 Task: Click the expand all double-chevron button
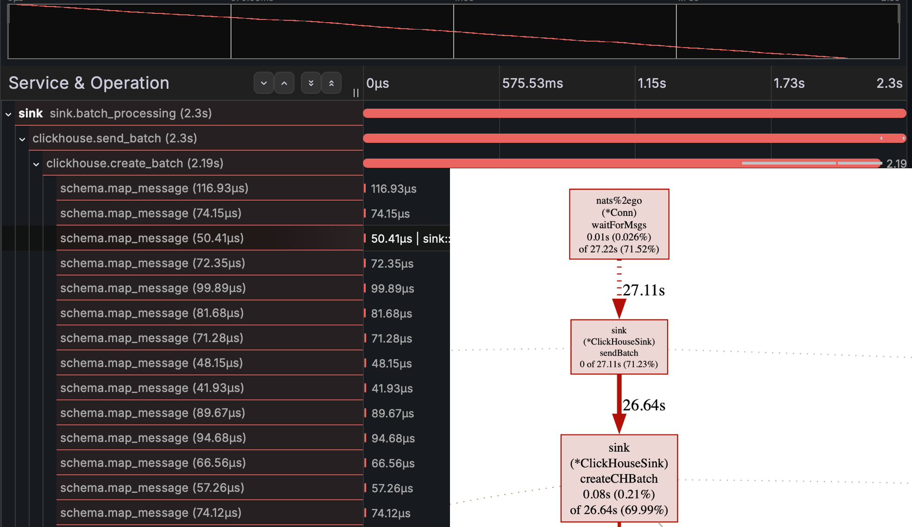[311, 83]
